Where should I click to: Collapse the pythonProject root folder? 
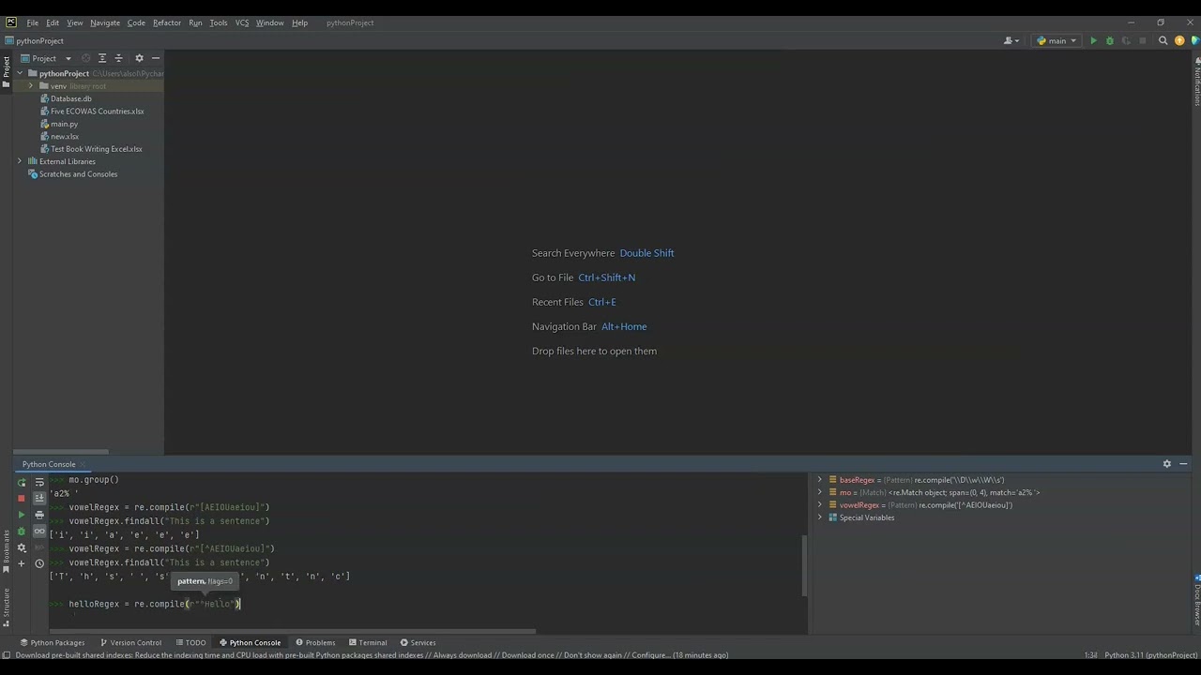pos(20,73)
